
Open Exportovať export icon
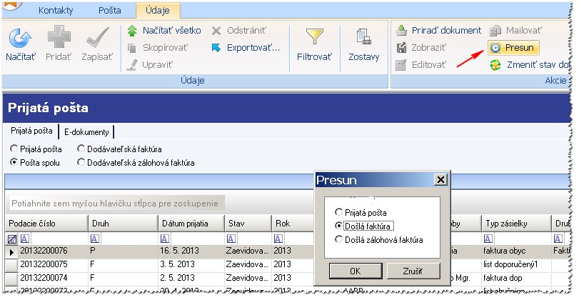tap(216, 48)
